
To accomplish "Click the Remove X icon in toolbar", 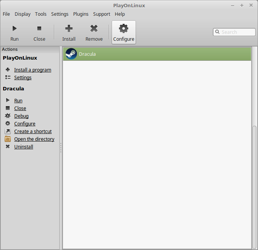I will point(94,28).
